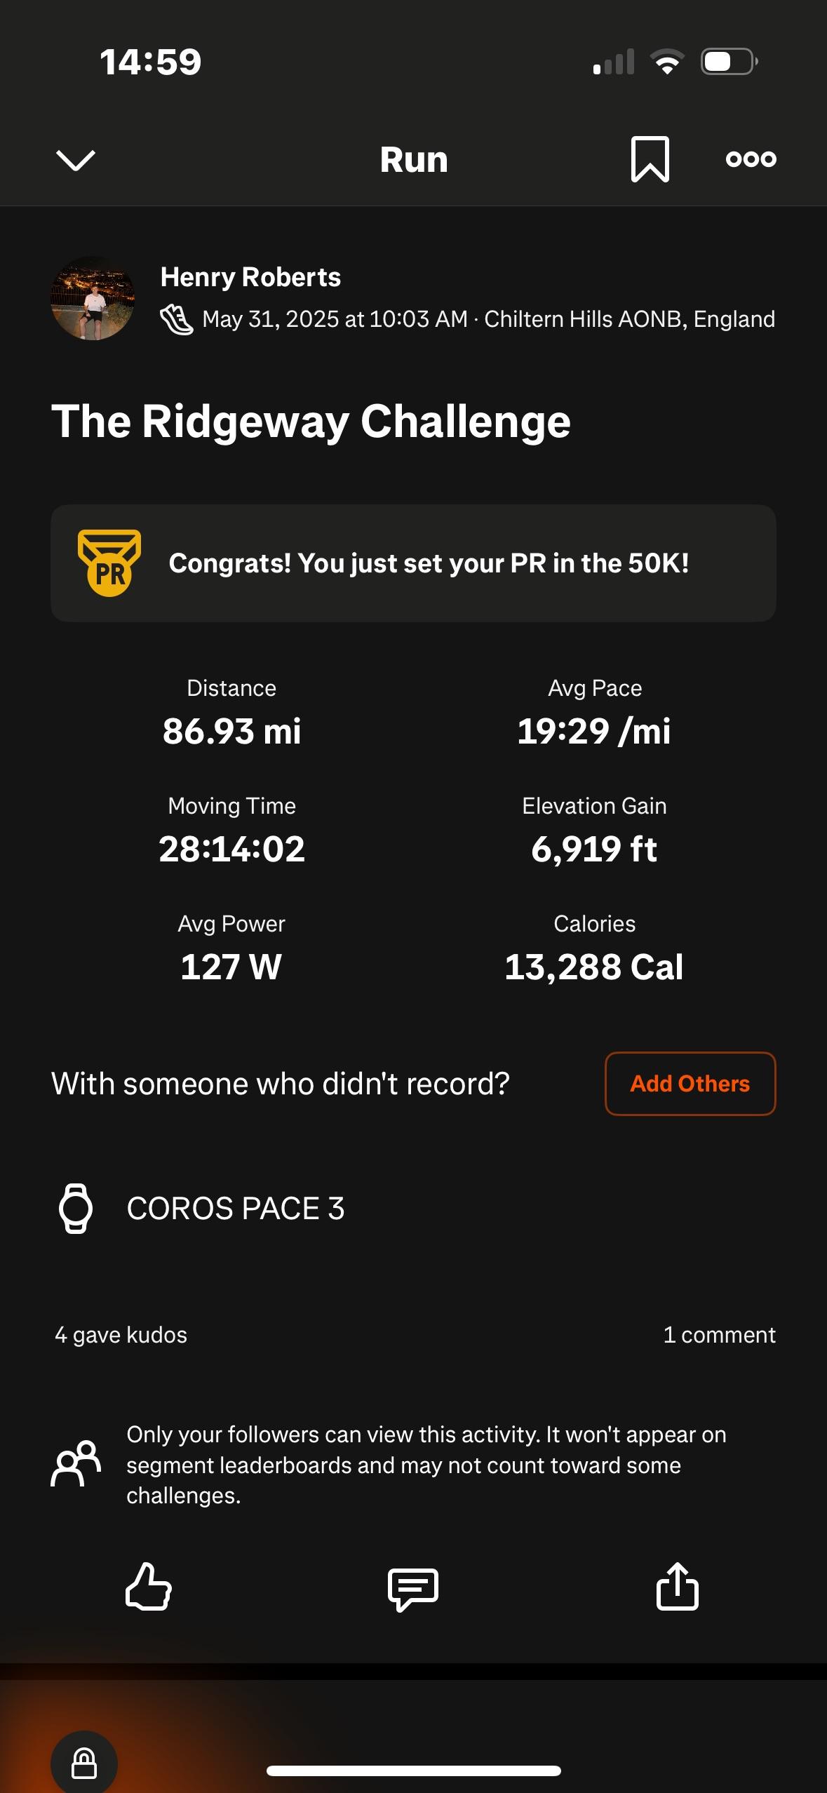Tap the Elevation Gain 6,919 ft stat
827x1793 pixels.
pos(594,849)
